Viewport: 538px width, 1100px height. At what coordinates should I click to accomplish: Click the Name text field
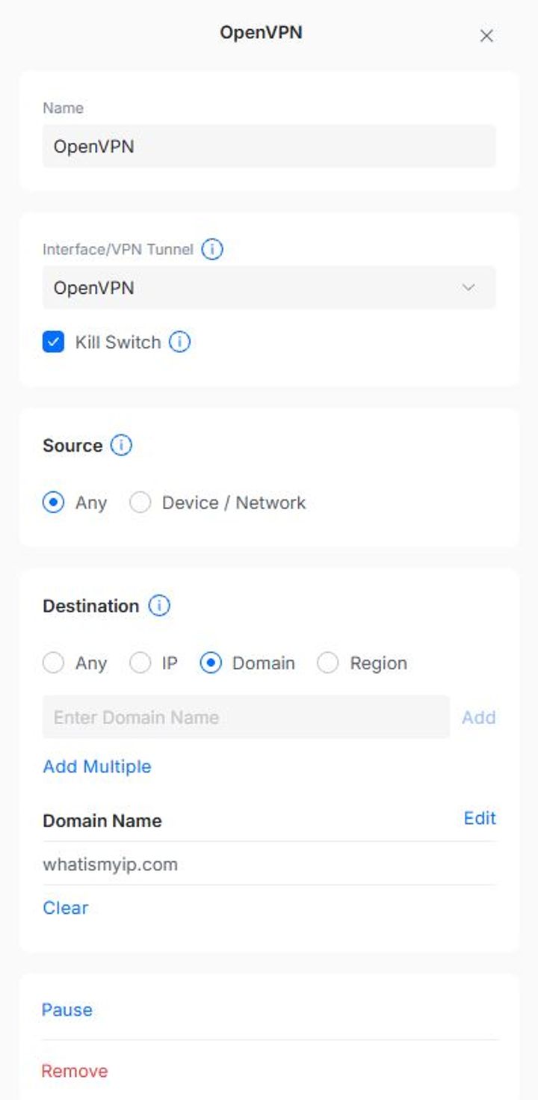[269, 147]
